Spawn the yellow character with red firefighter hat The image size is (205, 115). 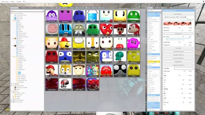(65, 43)
